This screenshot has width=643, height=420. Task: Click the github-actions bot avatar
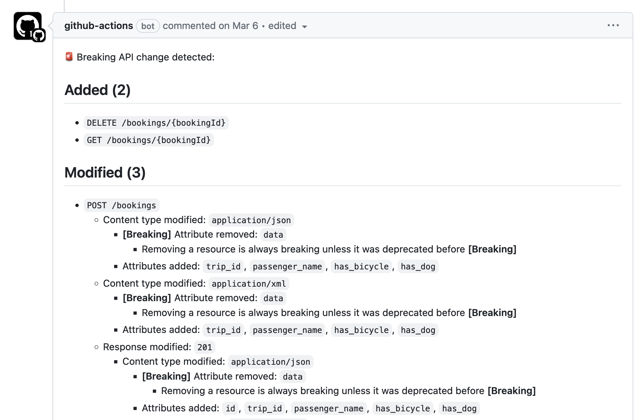(27, 26)
